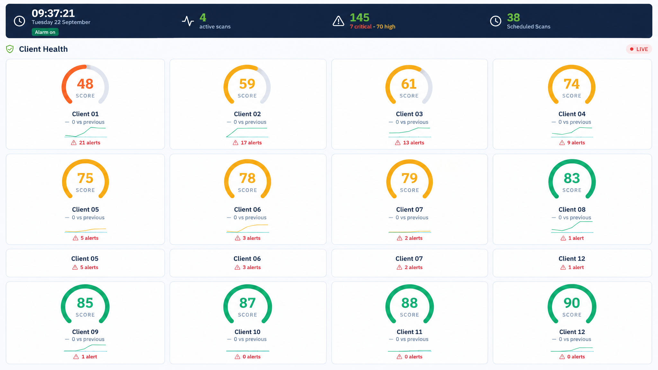Click the clock icon beside the time
The width and height of the screenshot is (658, 370).
pyautogui.click(x=20, y=21)
